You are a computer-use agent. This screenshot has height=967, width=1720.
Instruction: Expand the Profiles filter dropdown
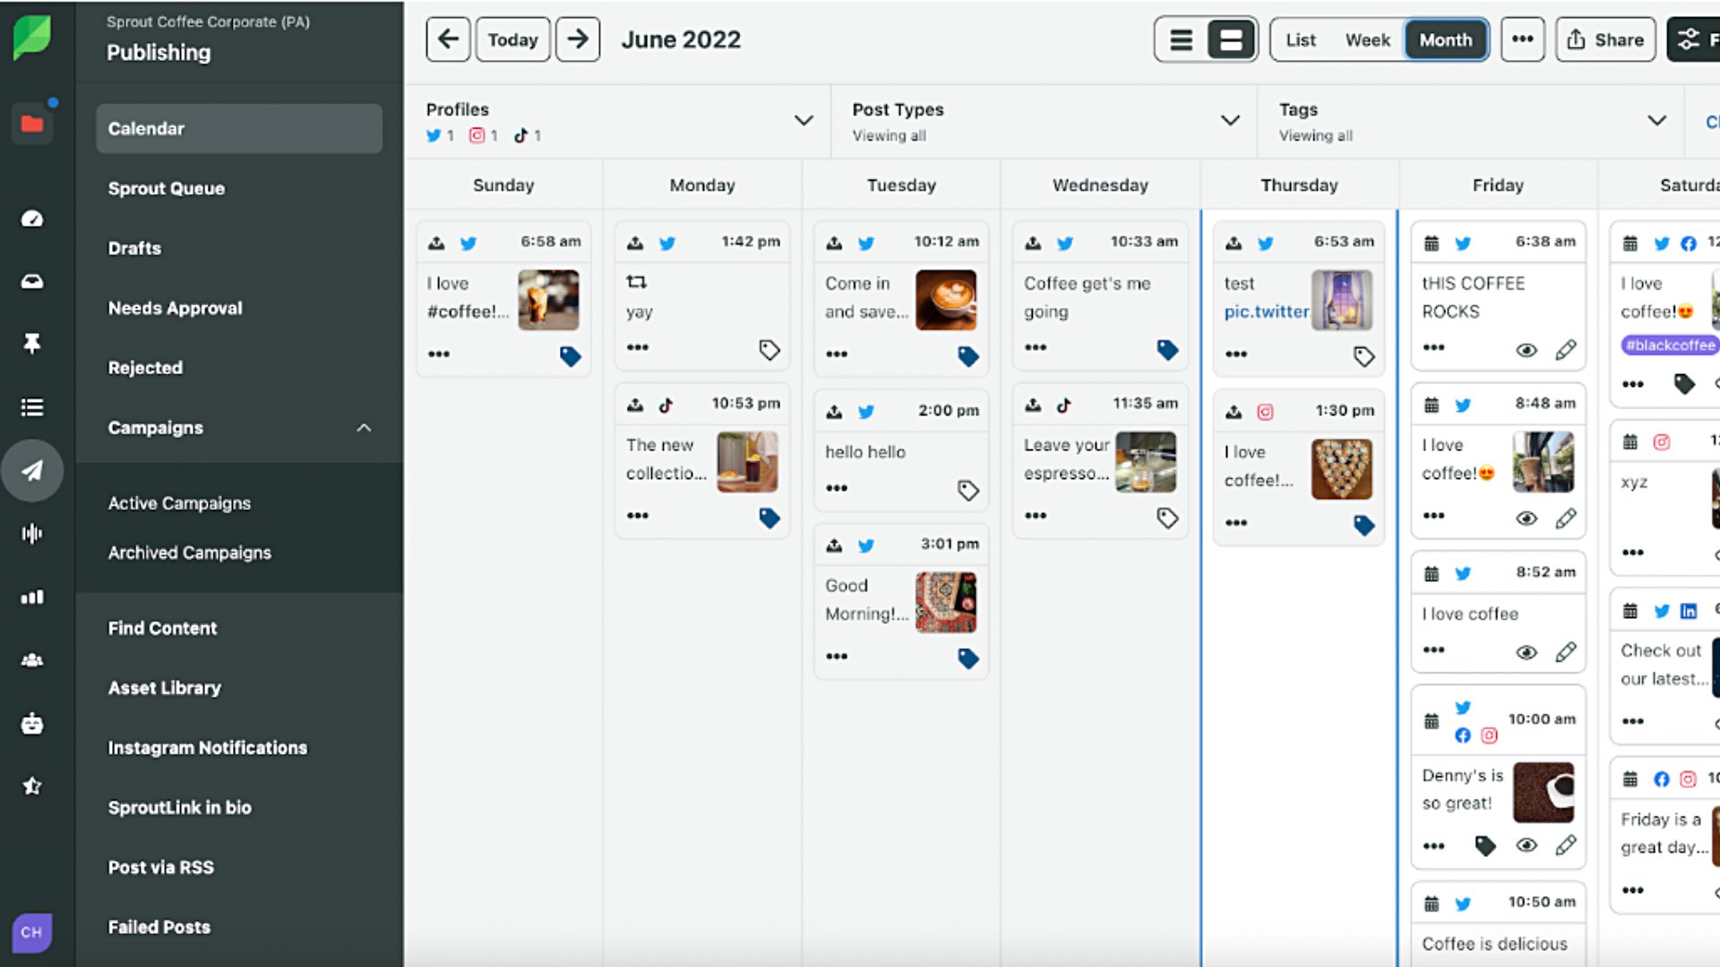(x=804, y=121)
